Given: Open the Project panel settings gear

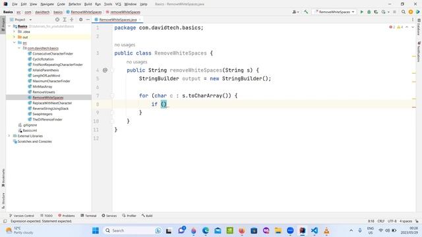Looking at the screenshot, I should tap(80, 20).
